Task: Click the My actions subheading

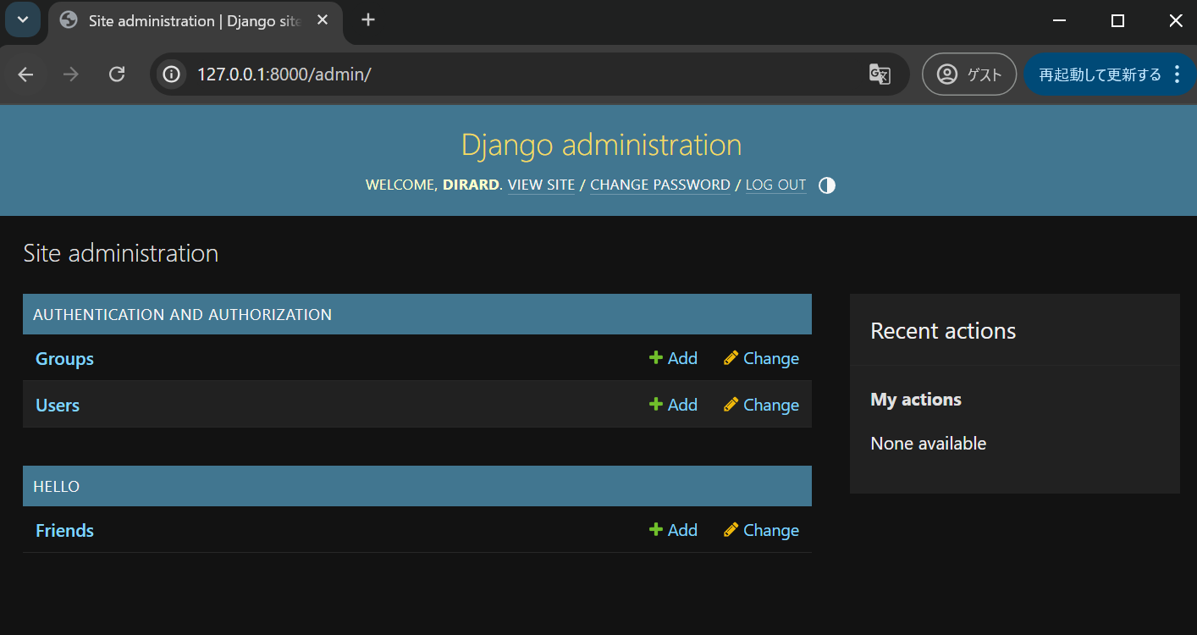Action: click(x=916, y=400)
